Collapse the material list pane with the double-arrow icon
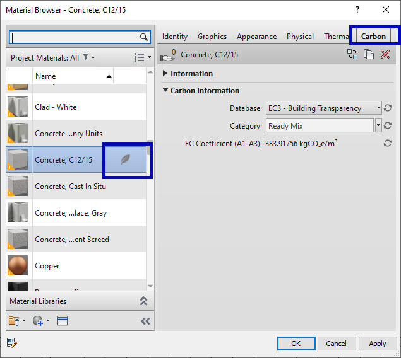 (145, 321)
